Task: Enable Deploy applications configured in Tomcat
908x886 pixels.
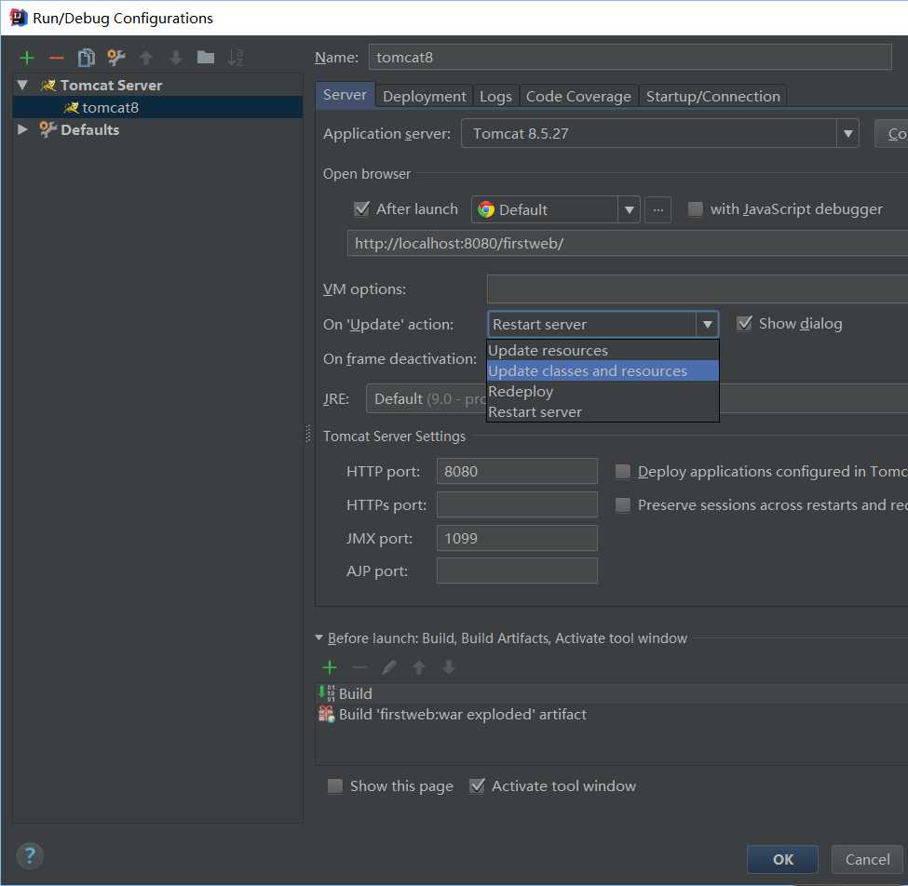Action: coord(622,471)
